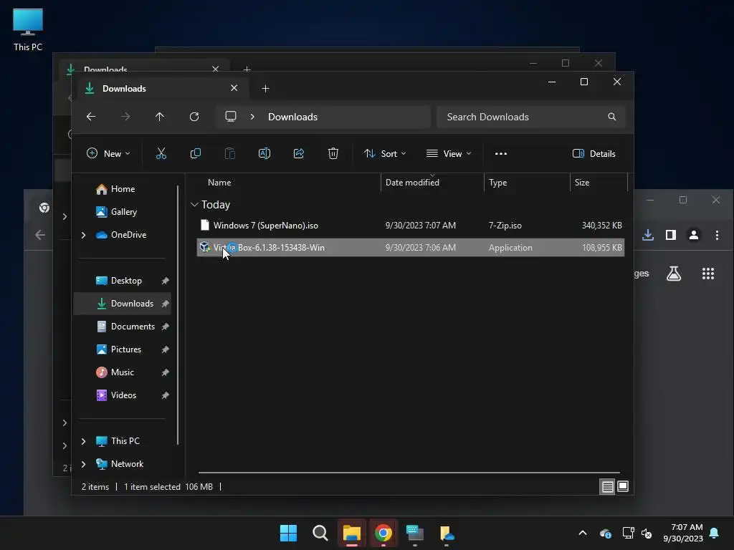Image resolution: width=734 pixels, height=550 pixels.
Task: Select Pictures in Quick access
Action: tap(123, 349)
